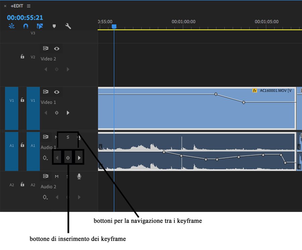Hide Video 2 track using eye icon
The image size is (302, 250).
coord(57,49)
